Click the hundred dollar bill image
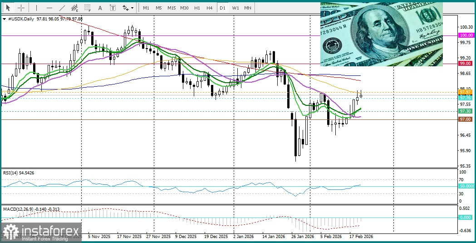 (x=381, y=34)
